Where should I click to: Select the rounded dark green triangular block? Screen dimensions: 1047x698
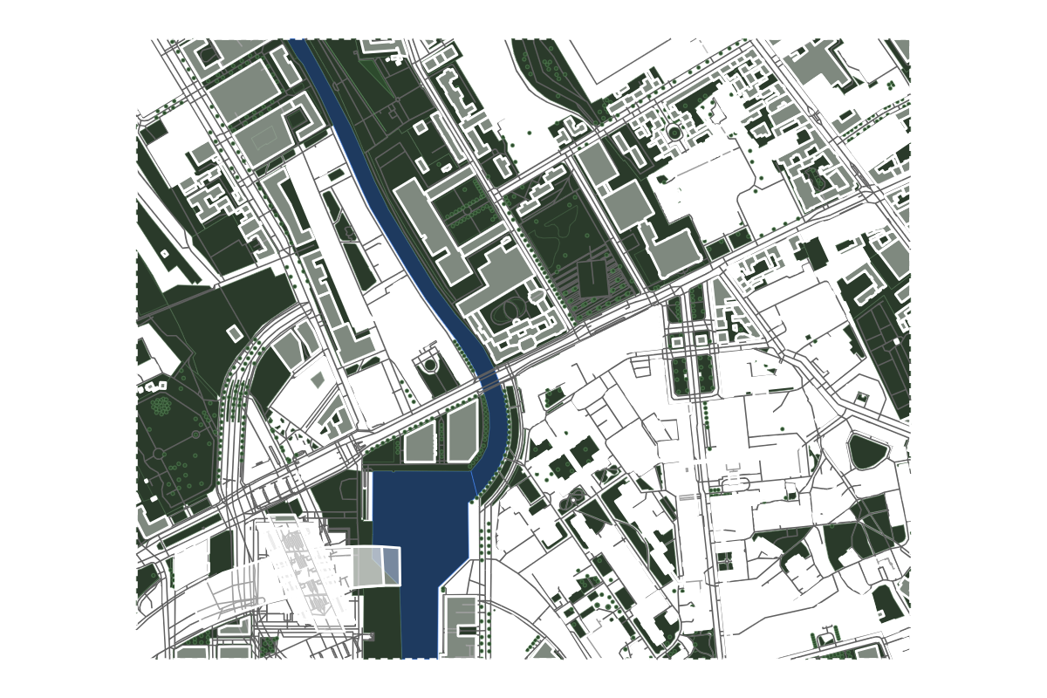click(867, 451)
